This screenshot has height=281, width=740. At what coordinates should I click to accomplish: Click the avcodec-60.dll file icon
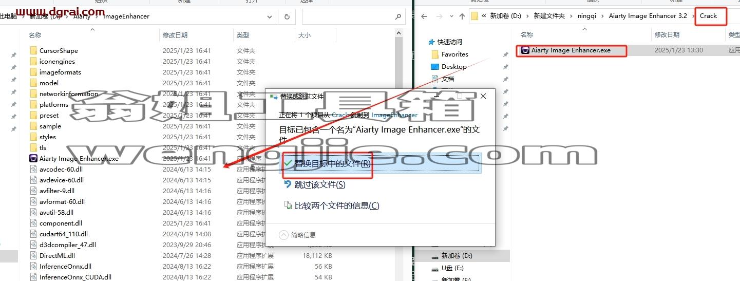[33, 169]
